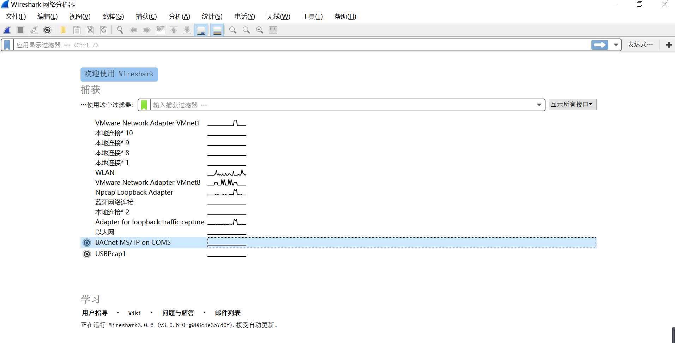The height and width of the screenshot is (343, 675).
Task: Select the 以太网 interface
Action: [105, 232]
